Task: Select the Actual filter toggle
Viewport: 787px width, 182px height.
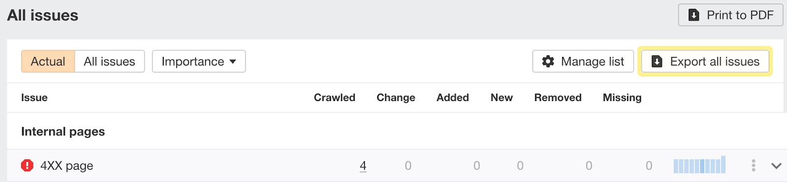Action: (48, 61)
